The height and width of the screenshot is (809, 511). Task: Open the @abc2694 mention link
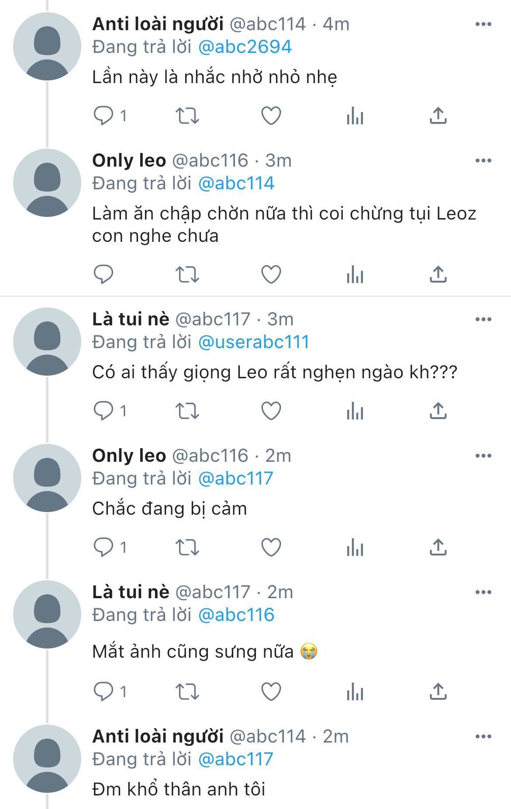(245, 47)
